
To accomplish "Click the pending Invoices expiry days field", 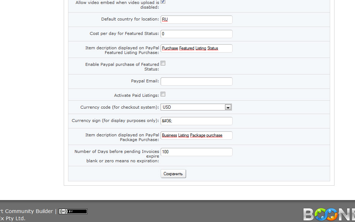I will pos(196,152).
